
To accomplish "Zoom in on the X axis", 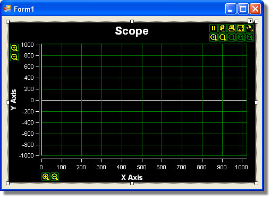I will click(x=46, y=177).
